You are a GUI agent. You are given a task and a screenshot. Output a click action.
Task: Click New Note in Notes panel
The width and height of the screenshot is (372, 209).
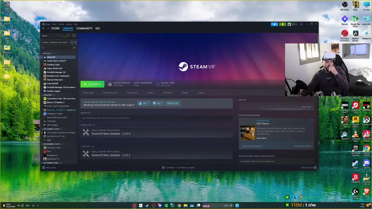click(306, 107)
